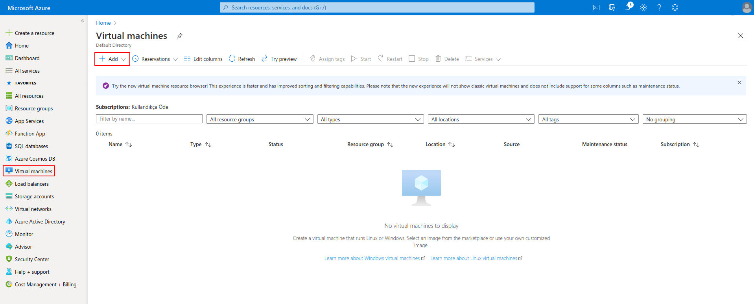Open the Add dropdown

point(112,59)
